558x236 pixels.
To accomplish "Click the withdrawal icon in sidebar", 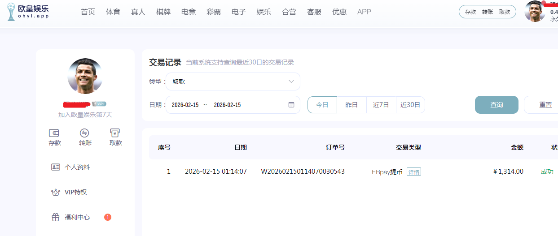I will [115, 133].
